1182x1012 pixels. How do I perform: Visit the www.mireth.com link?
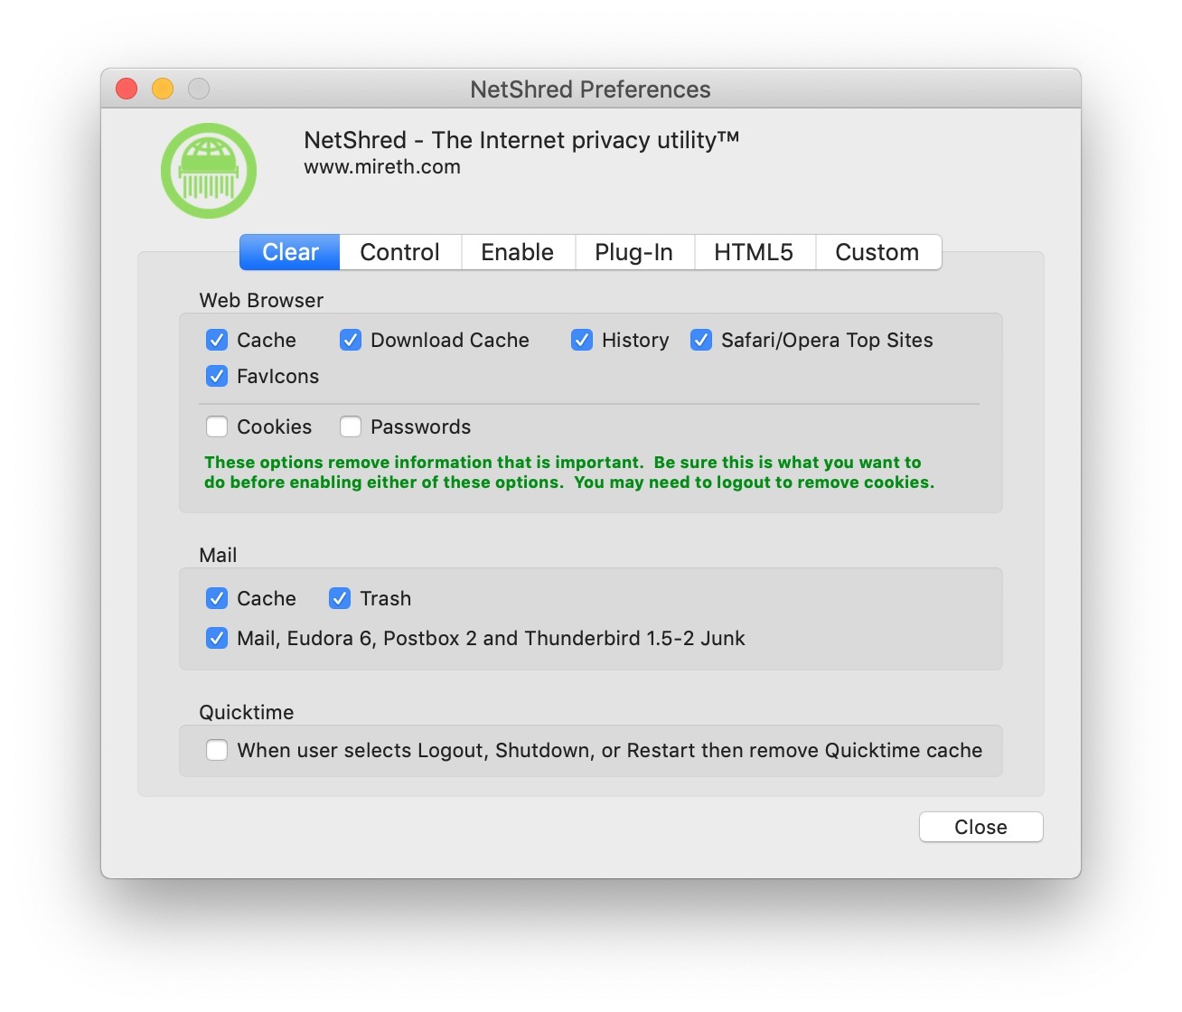[381, 166]
